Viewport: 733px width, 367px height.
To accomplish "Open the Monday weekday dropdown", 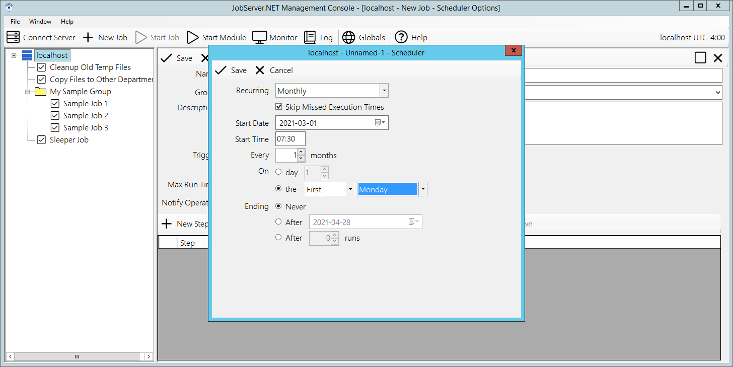I will 423,189.
